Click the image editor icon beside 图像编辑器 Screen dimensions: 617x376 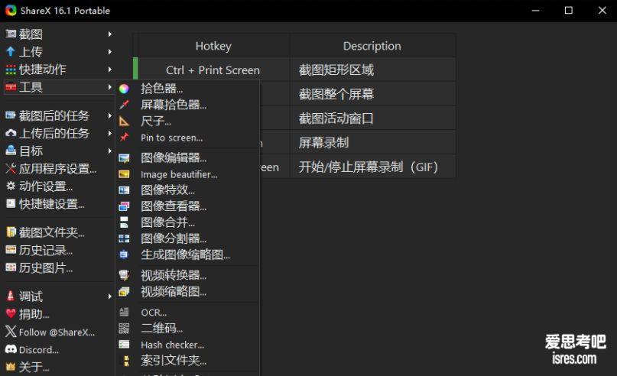pos(124,158)
